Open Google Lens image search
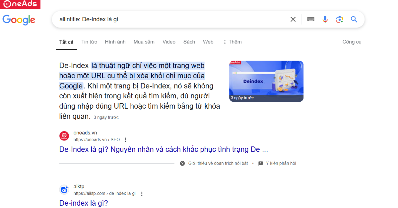The width and height of the screenshot is (398, 208). (x=339, y=20)
